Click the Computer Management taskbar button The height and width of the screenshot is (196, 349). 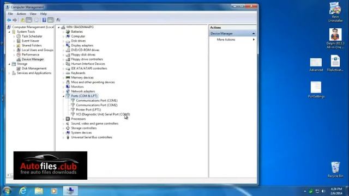click(70, 191)
